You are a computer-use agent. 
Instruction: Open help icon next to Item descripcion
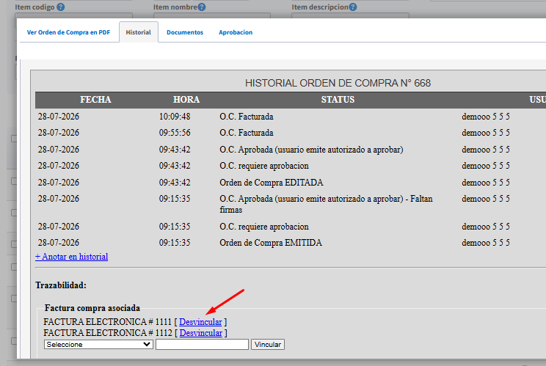pos(353,7)
